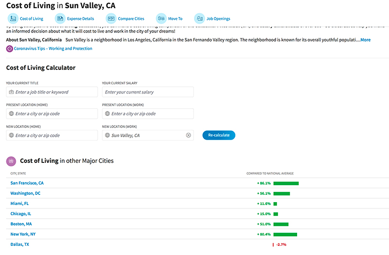Click globe icon in New Location (Work) field
The height and width of the screenshot is (255, 389).
[107, 135]
